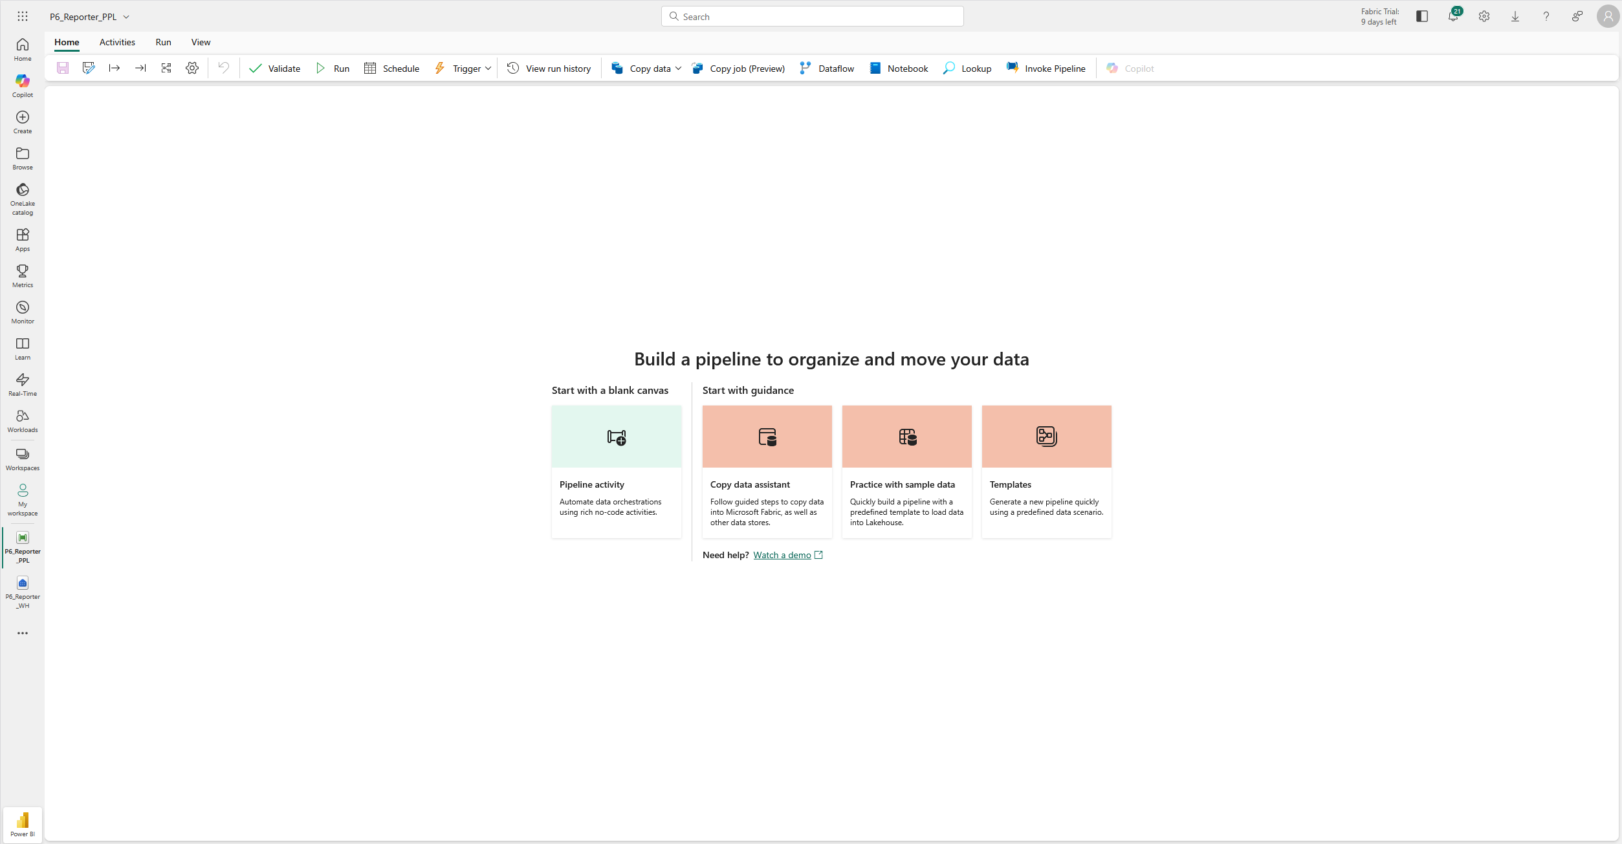Click Watch a demo link
Viewport: 1622px width, 844px height.
pyautogui.click(x=782, y=554)
